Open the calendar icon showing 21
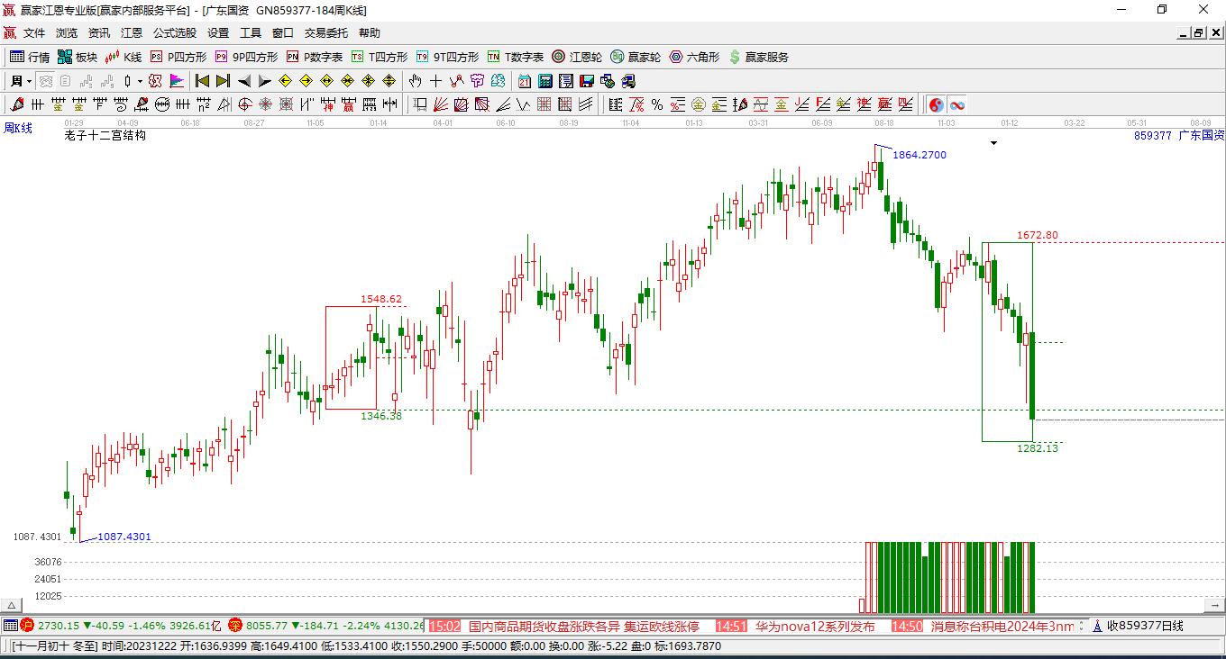 coord(525,81)
